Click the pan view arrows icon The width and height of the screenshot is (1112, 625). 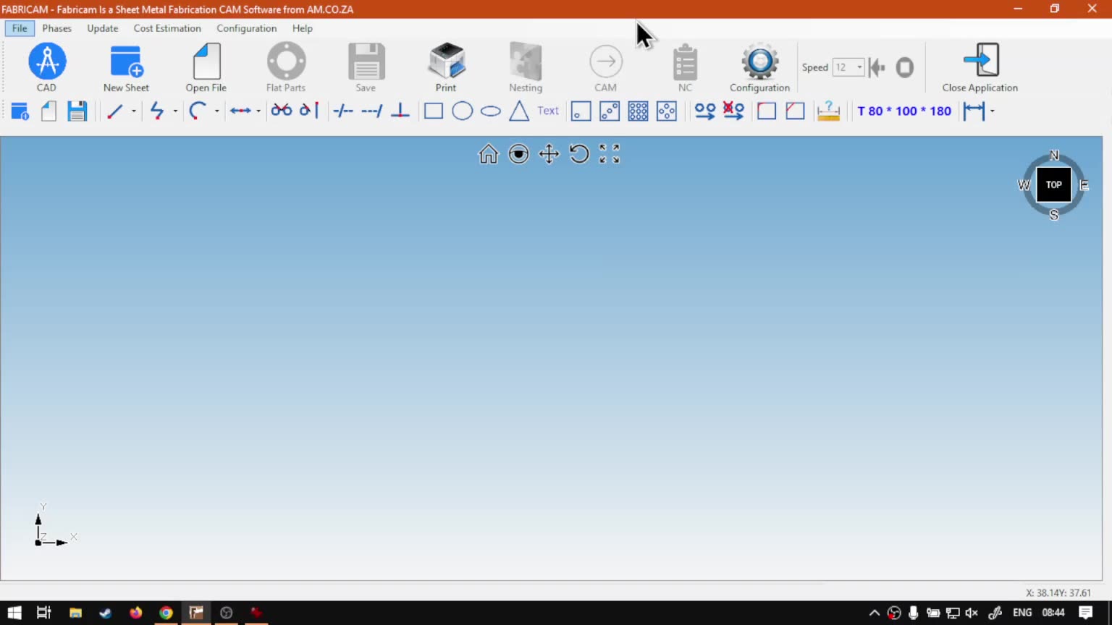(549, 154)
